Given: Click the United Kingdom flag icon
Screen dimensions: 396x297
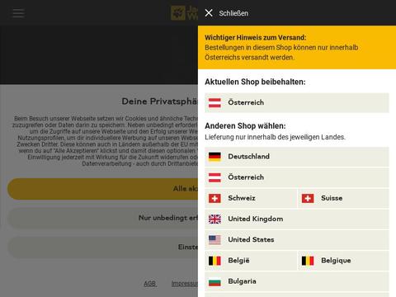Looking at the screenshot, I should [x=214, y=219].
